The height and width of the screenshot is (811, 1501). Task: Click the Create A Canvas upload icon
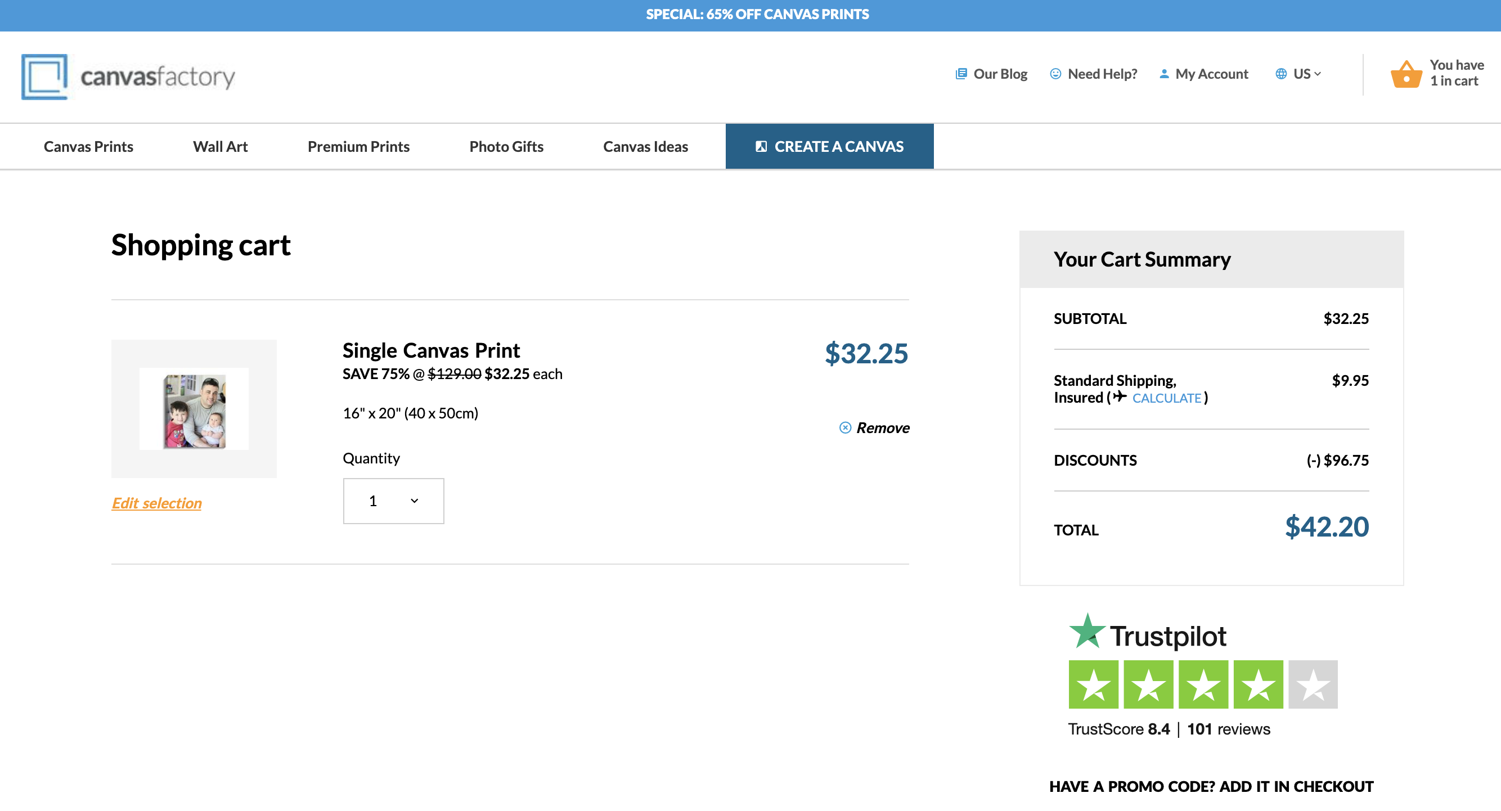click(x=761, y=146)
